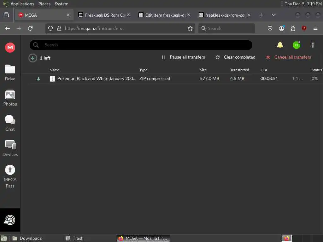Close the MEGA tab
This screenshot has height=242, width=323.
click(68, 15)
